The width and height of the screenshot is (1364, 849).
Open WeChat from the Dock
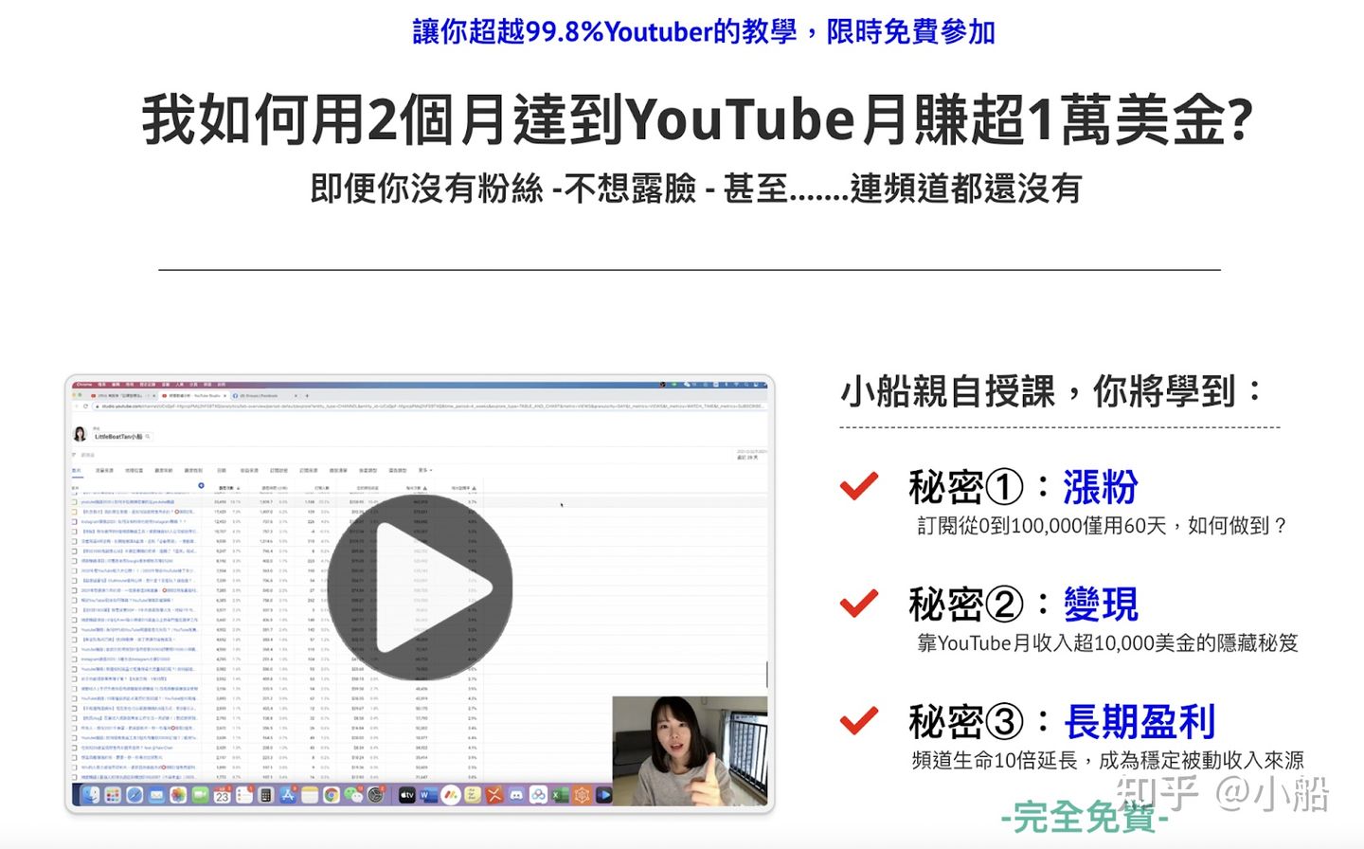(352, 794)
